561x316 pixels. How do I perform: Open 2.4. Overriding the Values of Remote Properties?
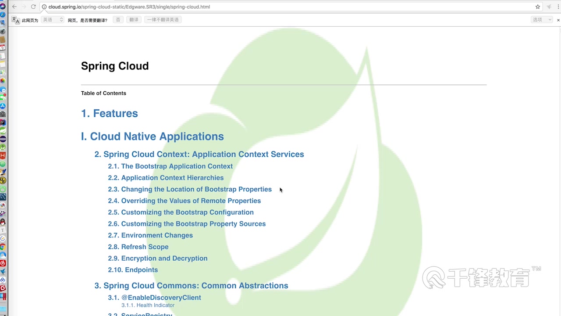tap(185, 201)
